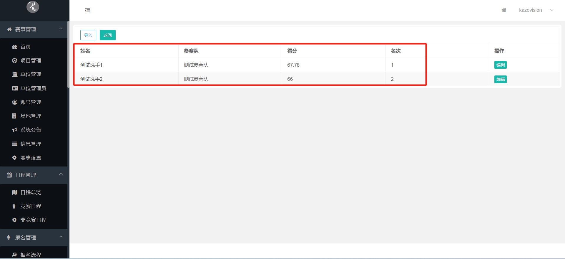Image resolution: width=565 pixels, height=259 pixels.
Task: Open 首页 dashboard from the sidebar
Action: 25,47
